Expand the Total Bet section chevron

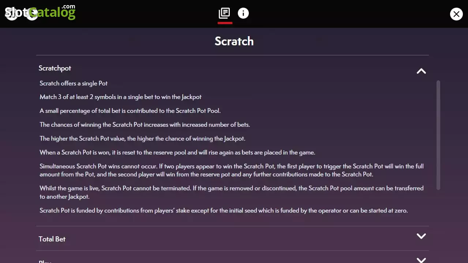tap(421, 236)
